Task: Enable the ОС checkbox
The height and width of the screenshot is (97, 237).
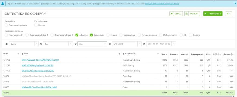Action: pos(181,35)
